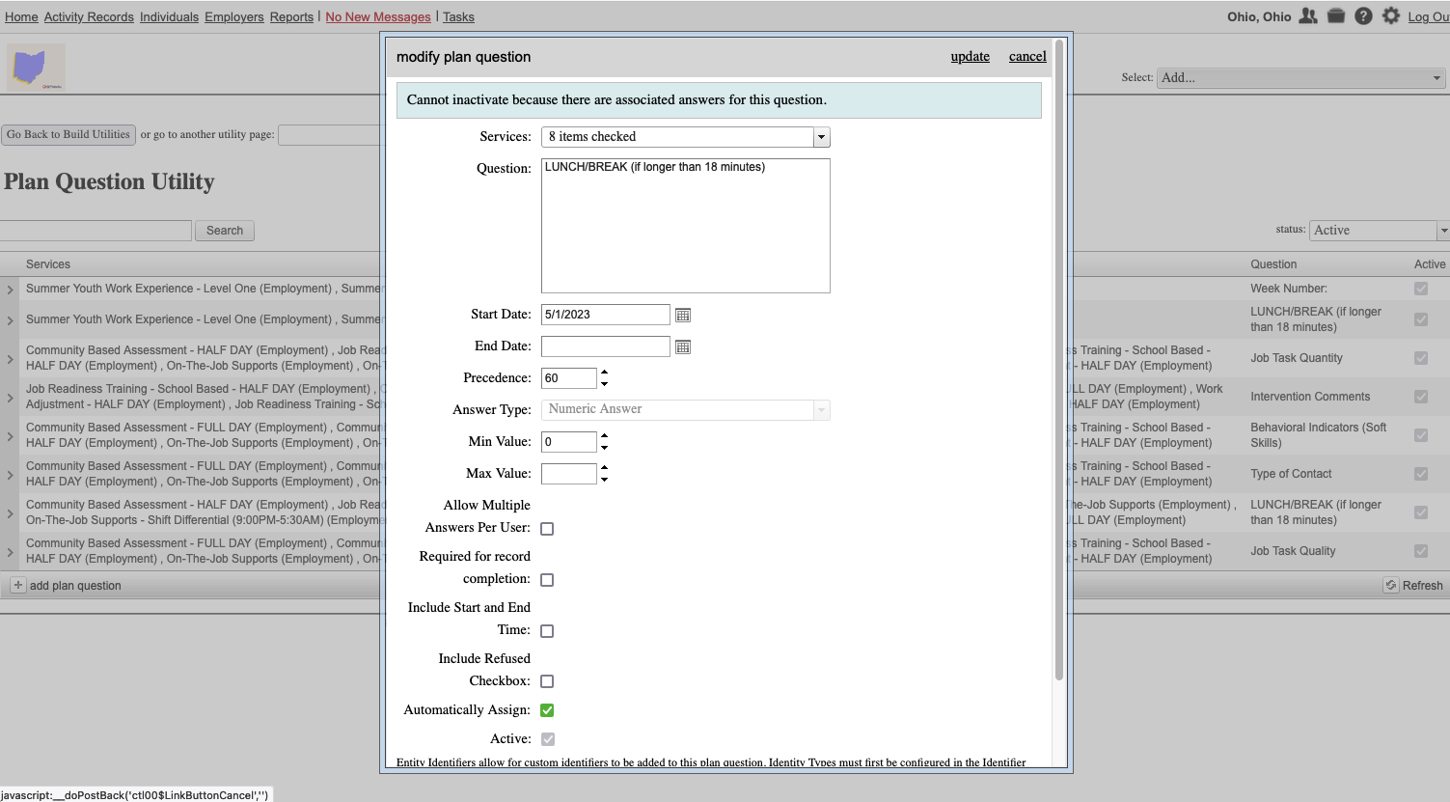Toggle Active checkbox for Type of Contact row
The width and height of the screenshot is (1450, 802).
[1421, 474]
